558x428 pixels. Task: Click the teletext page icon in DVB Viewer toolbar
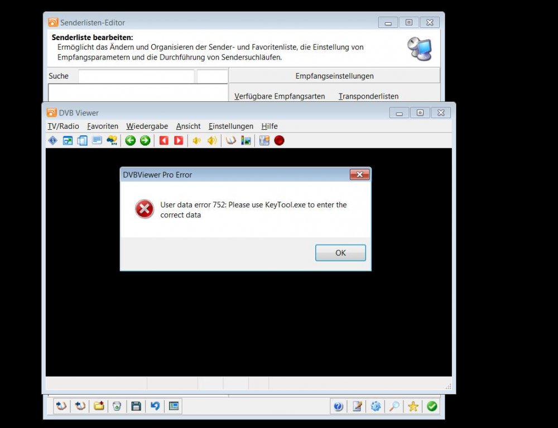click(97, 140)
